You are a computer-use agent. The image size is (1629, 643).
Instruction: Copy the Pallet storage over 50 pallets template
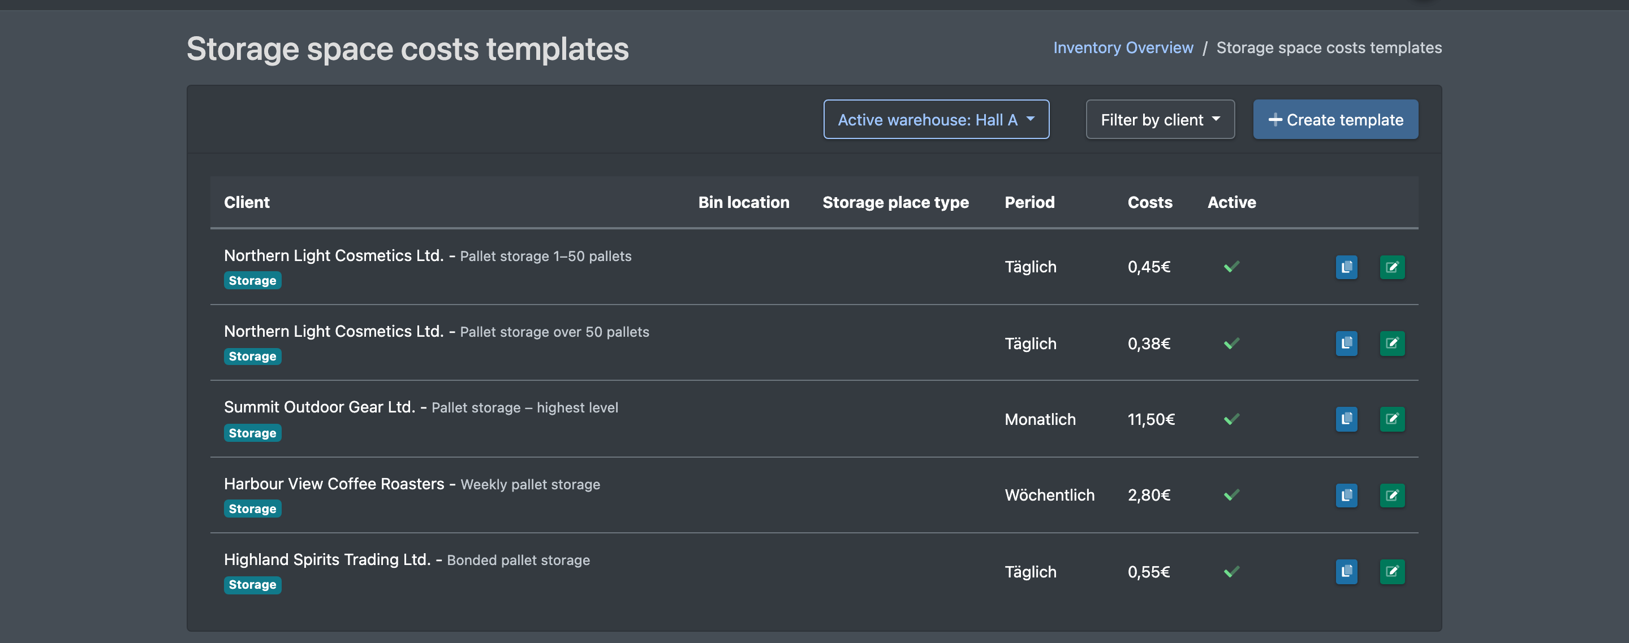click(x=1346, y=344)
